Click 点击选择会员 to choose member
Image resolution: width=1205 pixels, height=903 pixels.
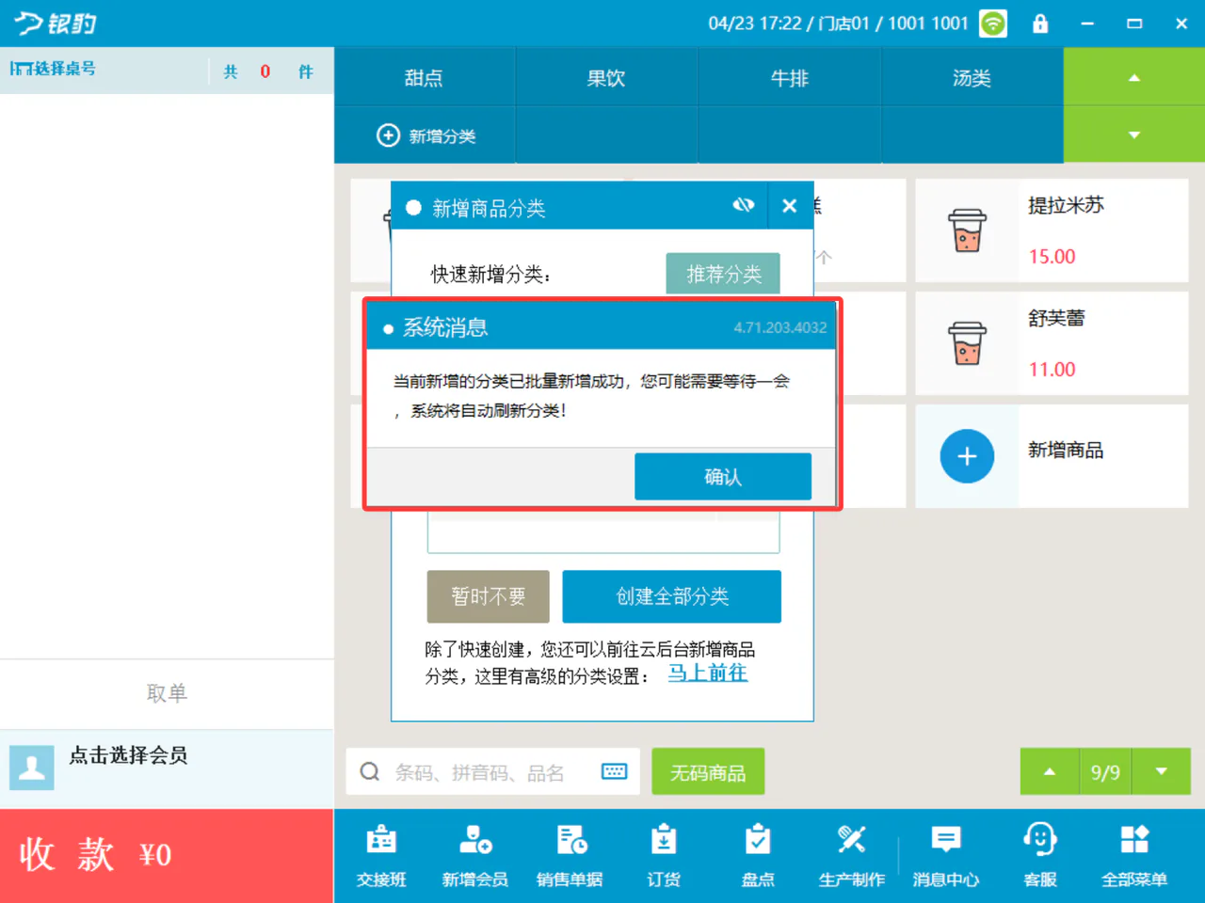point(128,755)
